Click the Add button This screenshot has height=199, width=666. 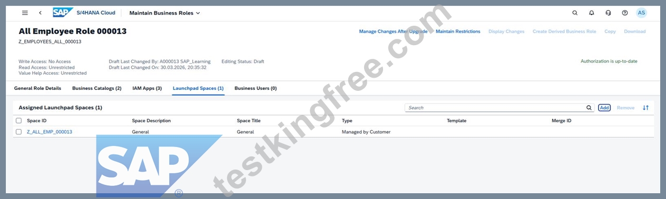point(604,108)
